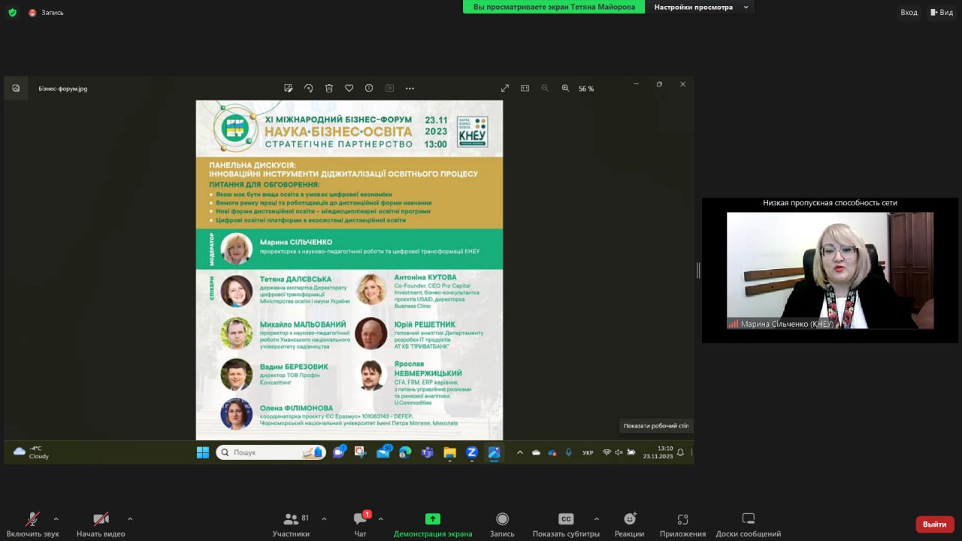Expand audio options next to Включить звук
Image resolution: width=962 pixels, height=541 pixels.
pyautogui.click(x=55, y=518)
